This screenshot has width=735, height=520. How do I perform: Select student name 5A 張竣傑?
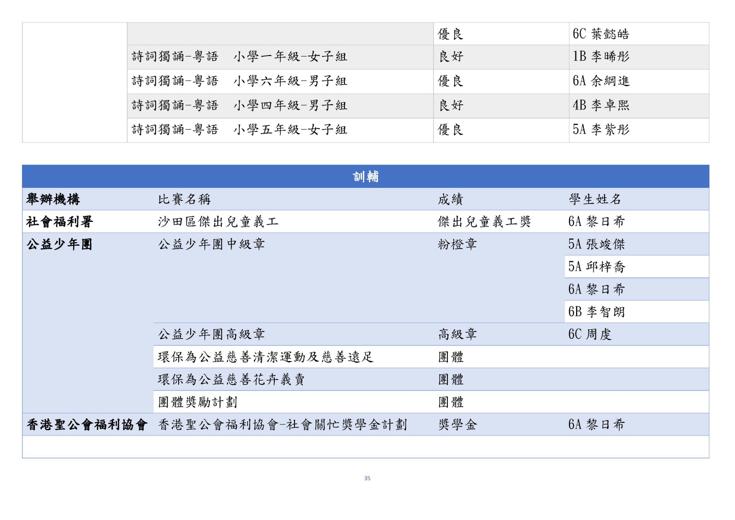point(596,244)
